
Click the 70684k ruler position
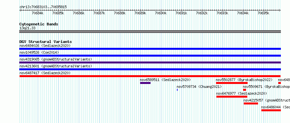[38, 13]
